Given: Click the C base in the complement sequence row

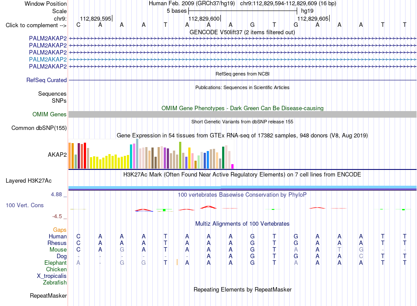Looking at the screenshot, I should (x=78, y=25).
